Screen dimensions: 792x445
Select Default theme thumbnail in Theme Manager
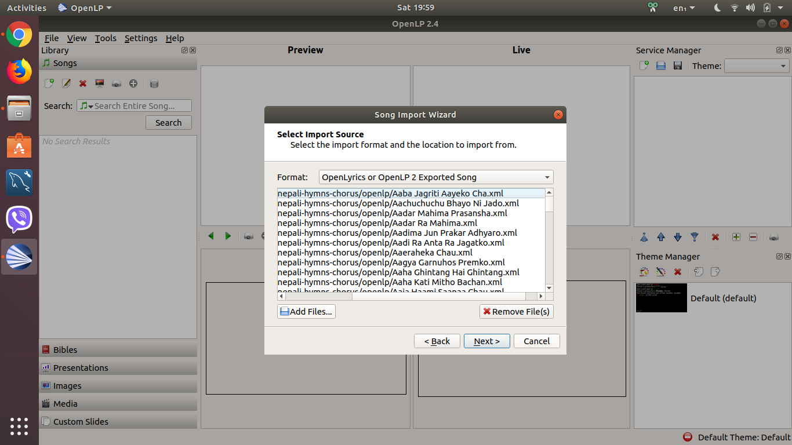point(661,298)
